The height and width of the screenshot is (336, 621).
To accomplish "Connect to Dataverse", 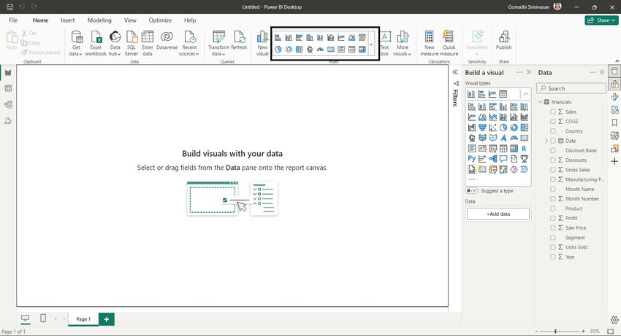I will [167, 40].
